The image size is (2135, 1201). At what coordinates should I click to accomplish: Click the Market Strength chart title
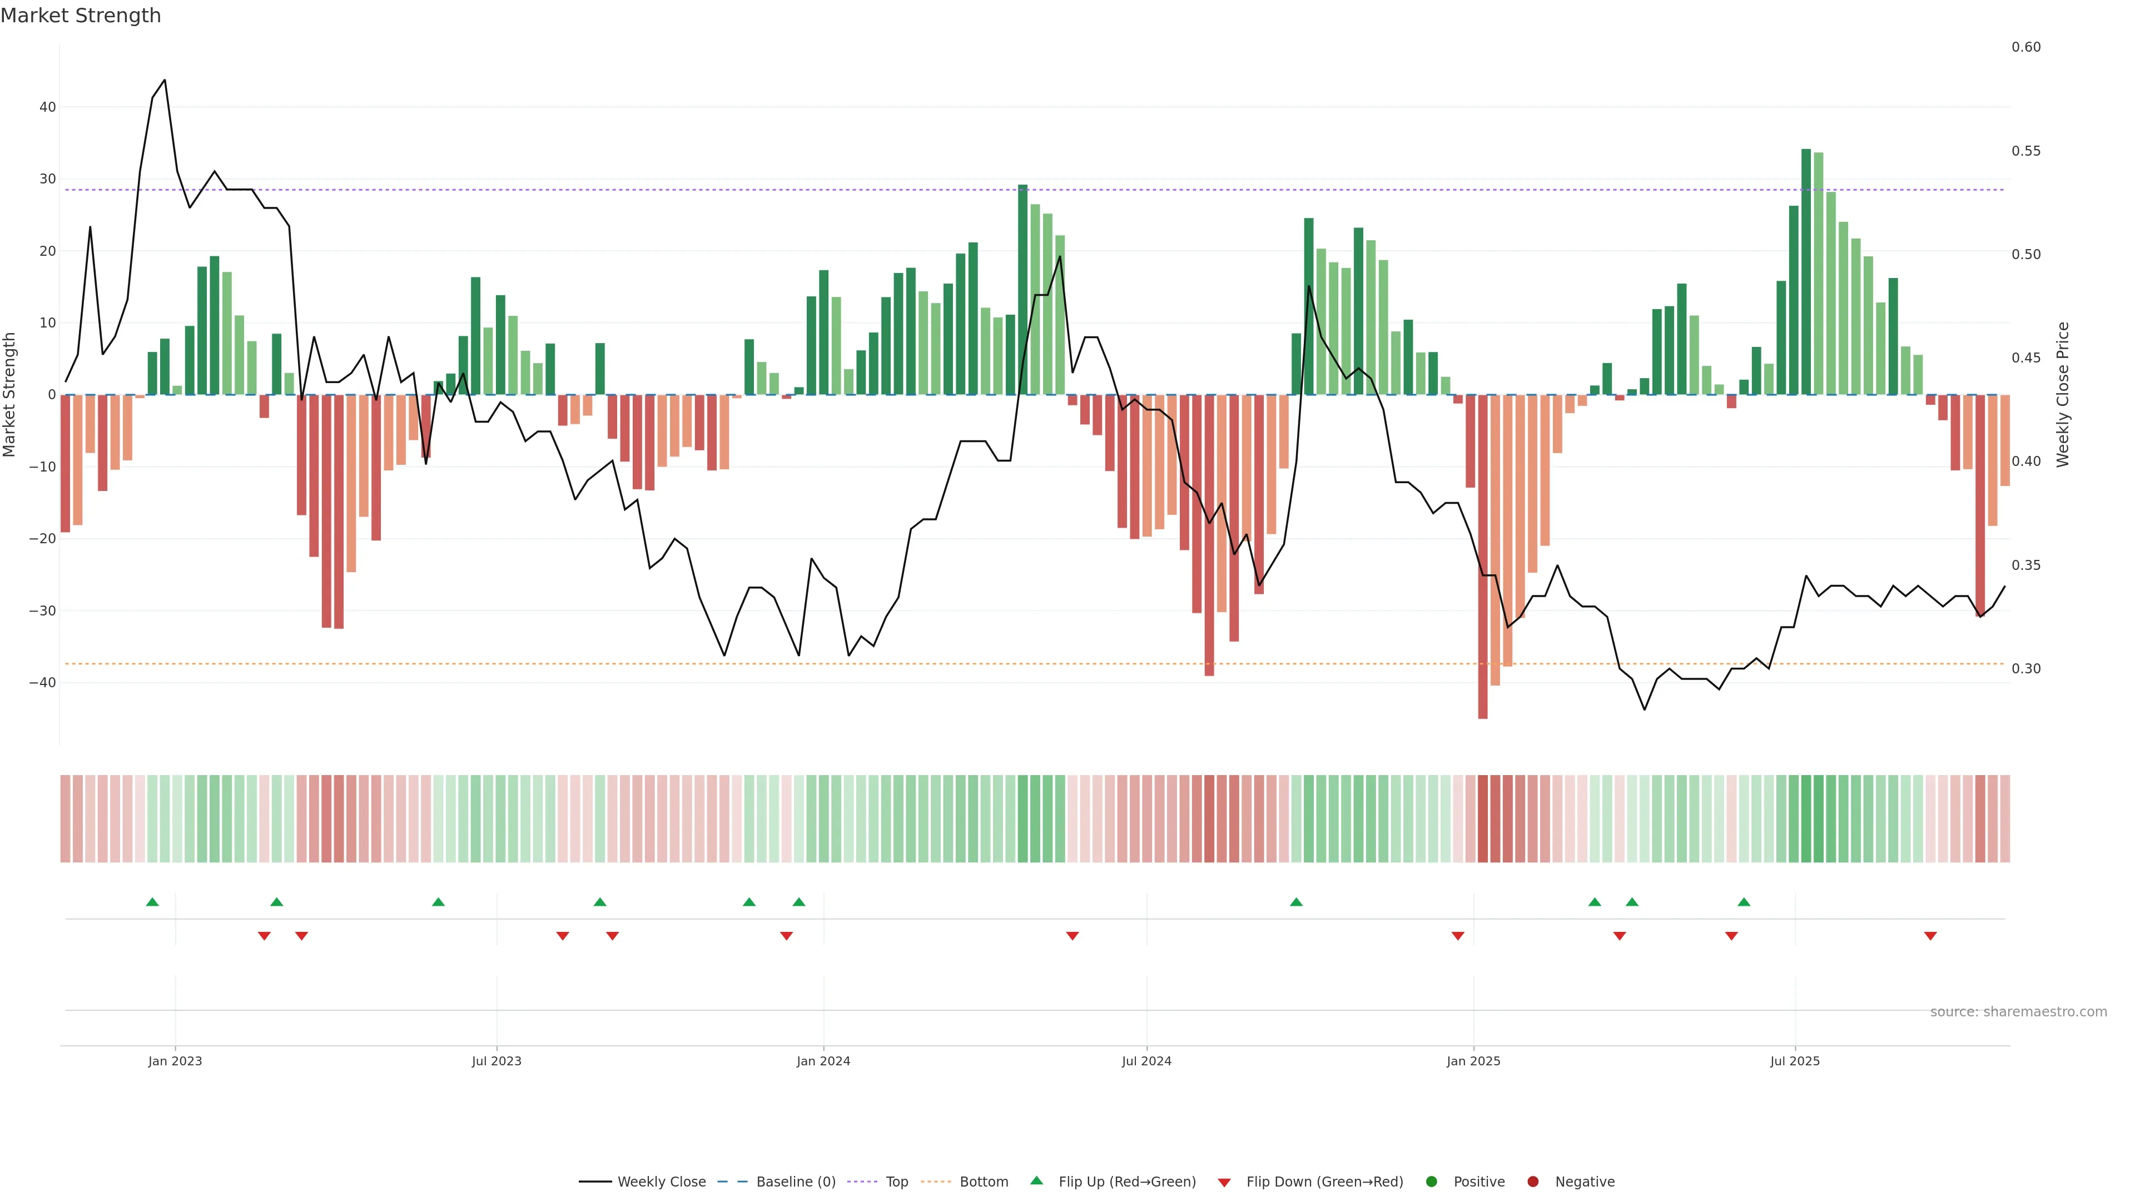81,16
